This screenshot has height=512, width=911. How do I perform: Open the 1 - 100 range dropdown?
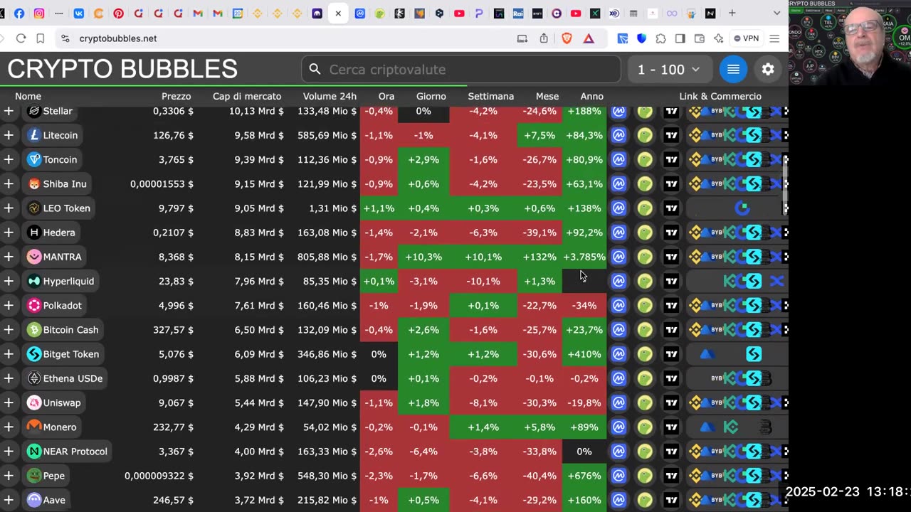point(668,69)
